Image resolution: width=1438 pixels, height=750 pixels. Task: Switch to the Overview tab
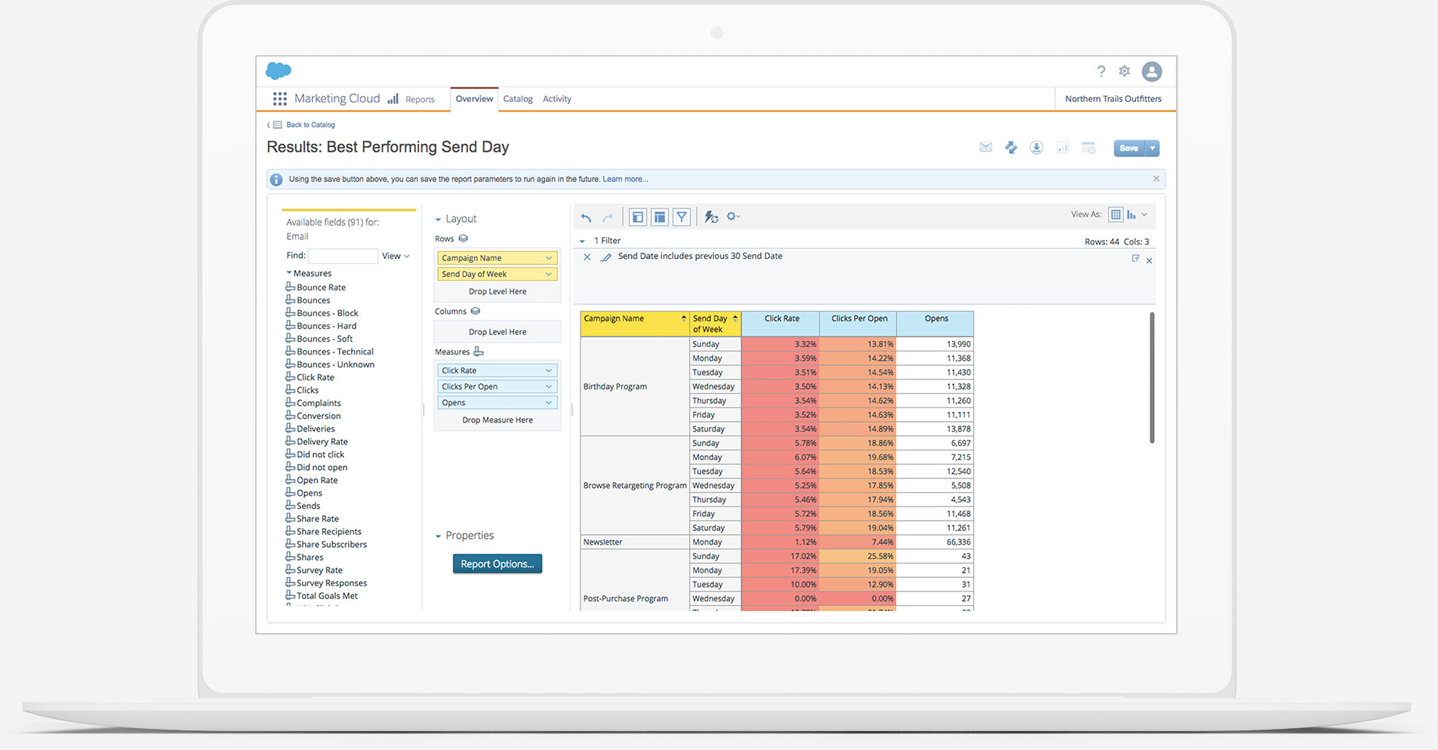click(474, 99)
